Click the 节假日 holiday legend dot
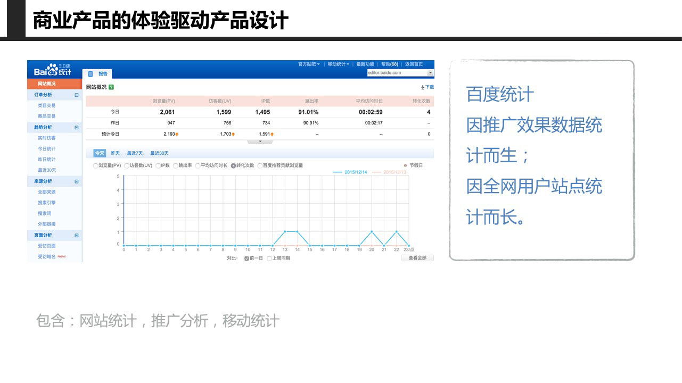682x383 pixels. [406, 166]
